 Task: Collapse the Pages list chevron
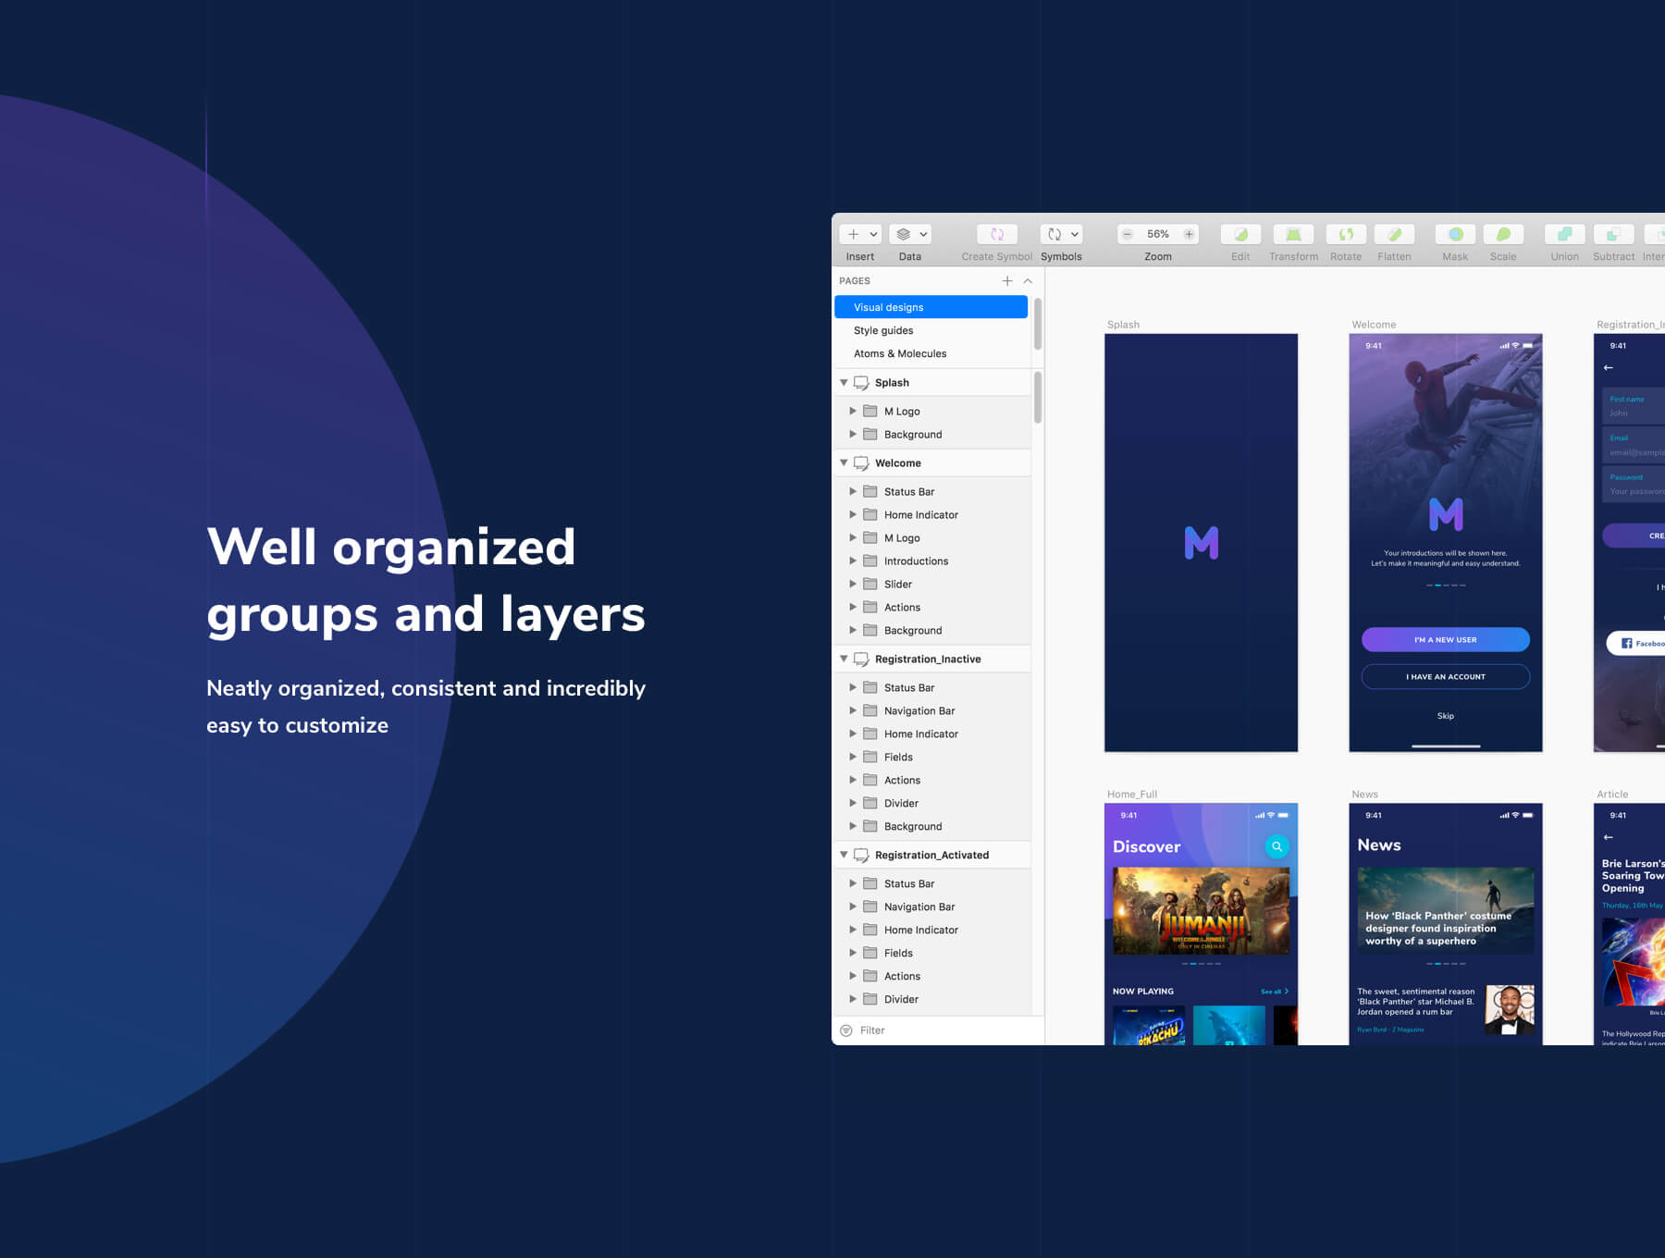[x=1028, y=281]
